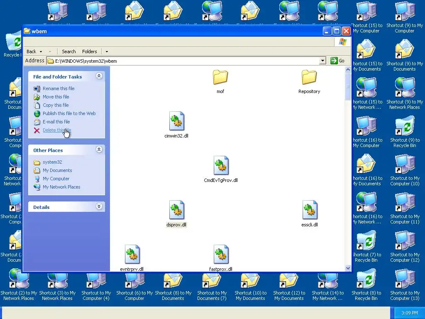425x319 pixels.
Task: Select the cimwin32.dll file icon
Action: [176, 121]
